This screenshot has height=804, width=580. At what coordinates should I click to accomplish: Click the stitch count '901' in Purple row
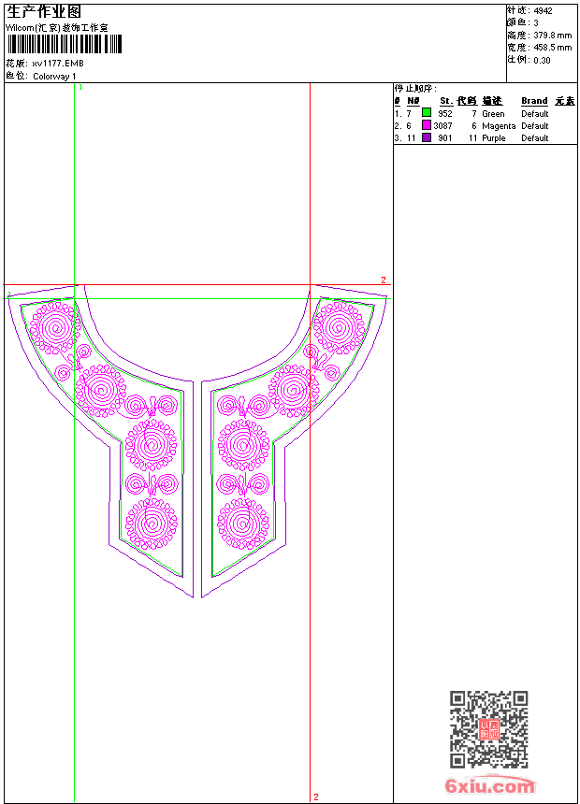click(445, 138)
